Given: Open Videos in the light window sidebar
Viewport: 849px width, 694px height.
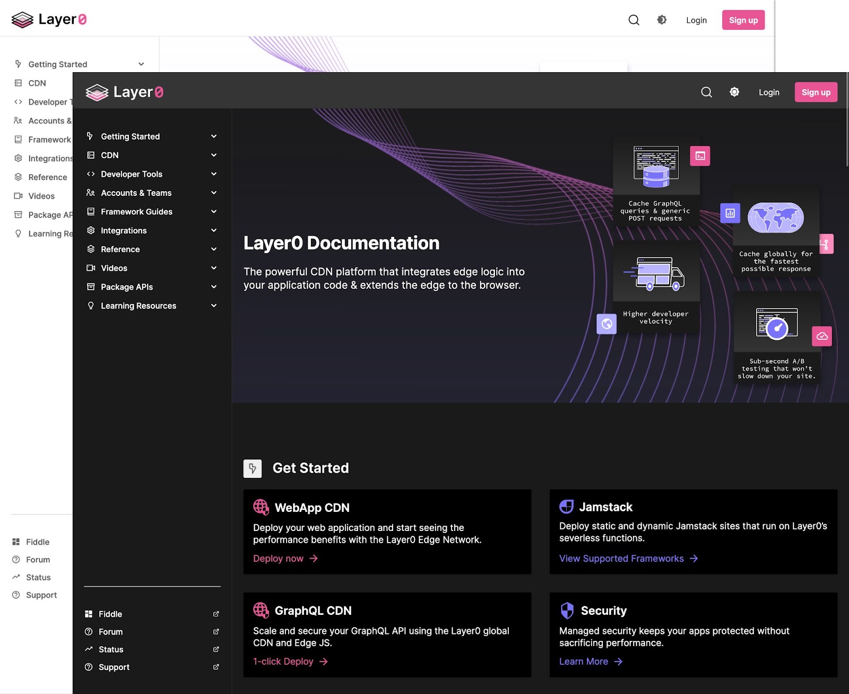Looking at the screenshot, I should click(x=41, y=196).
